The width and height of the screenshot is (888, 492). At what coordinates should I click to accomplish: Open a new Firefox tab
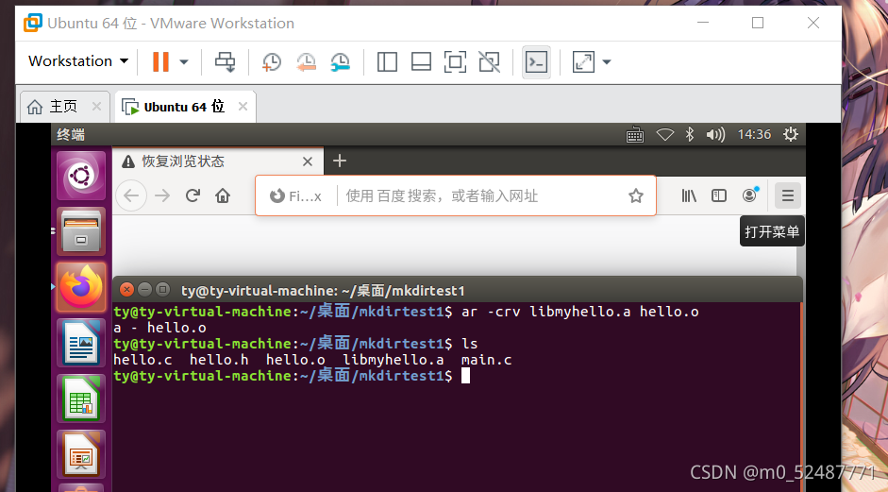[339, 161]
